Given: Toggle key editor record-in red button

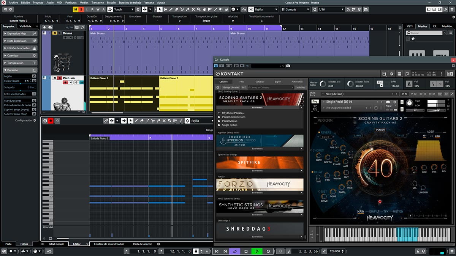Looking at the screenshot, I should pyautogui.click(x=51, y=121).
